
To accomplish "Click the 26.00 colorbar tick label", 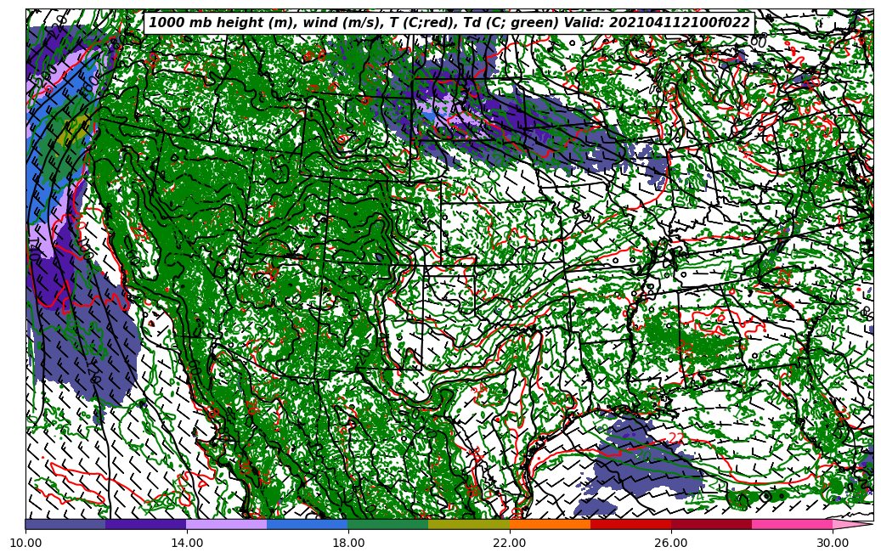I will click(x=671, y=542).
